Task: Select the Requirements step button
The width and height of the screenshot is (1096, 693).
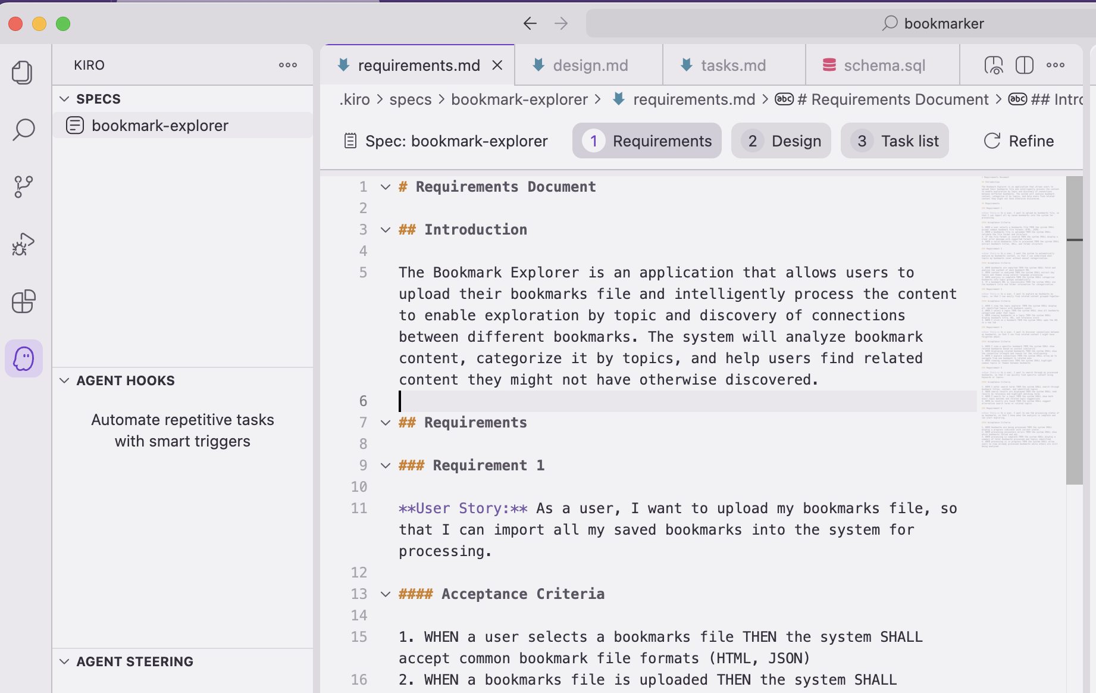Action: (647, 141)
